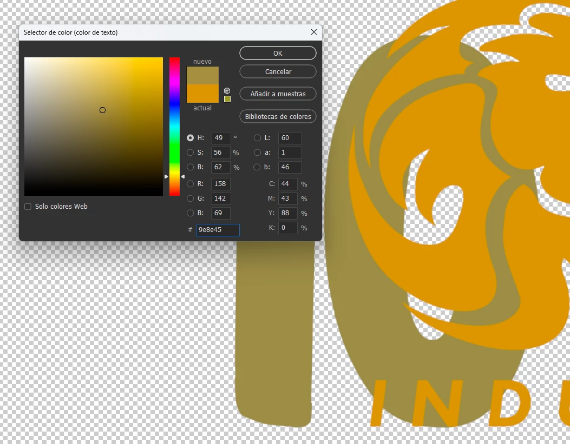Screen dimensions: 570x444
Task: Click the Y yellow field showing 88
Action: tap(288, 213)
